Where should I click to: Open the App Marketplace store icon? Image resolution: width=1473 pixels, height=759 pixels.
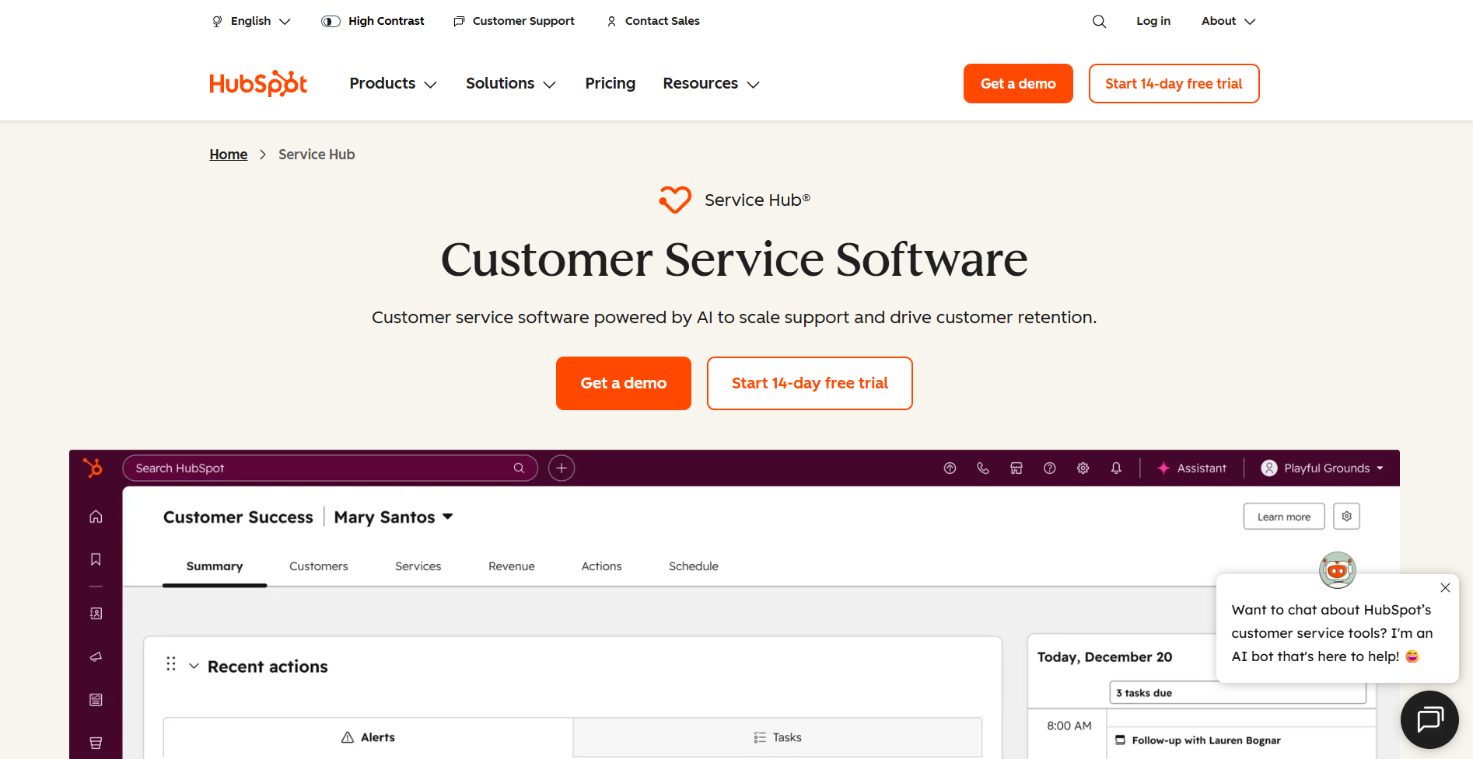(1016, 468)
